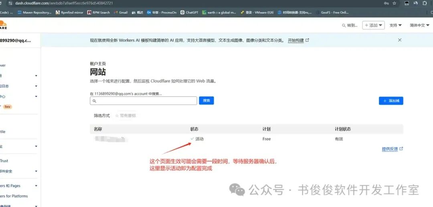The width and height of the screenshot is (433, 207).
Task: Open the Maven Repository bookmark
Action: coord(34,12)
